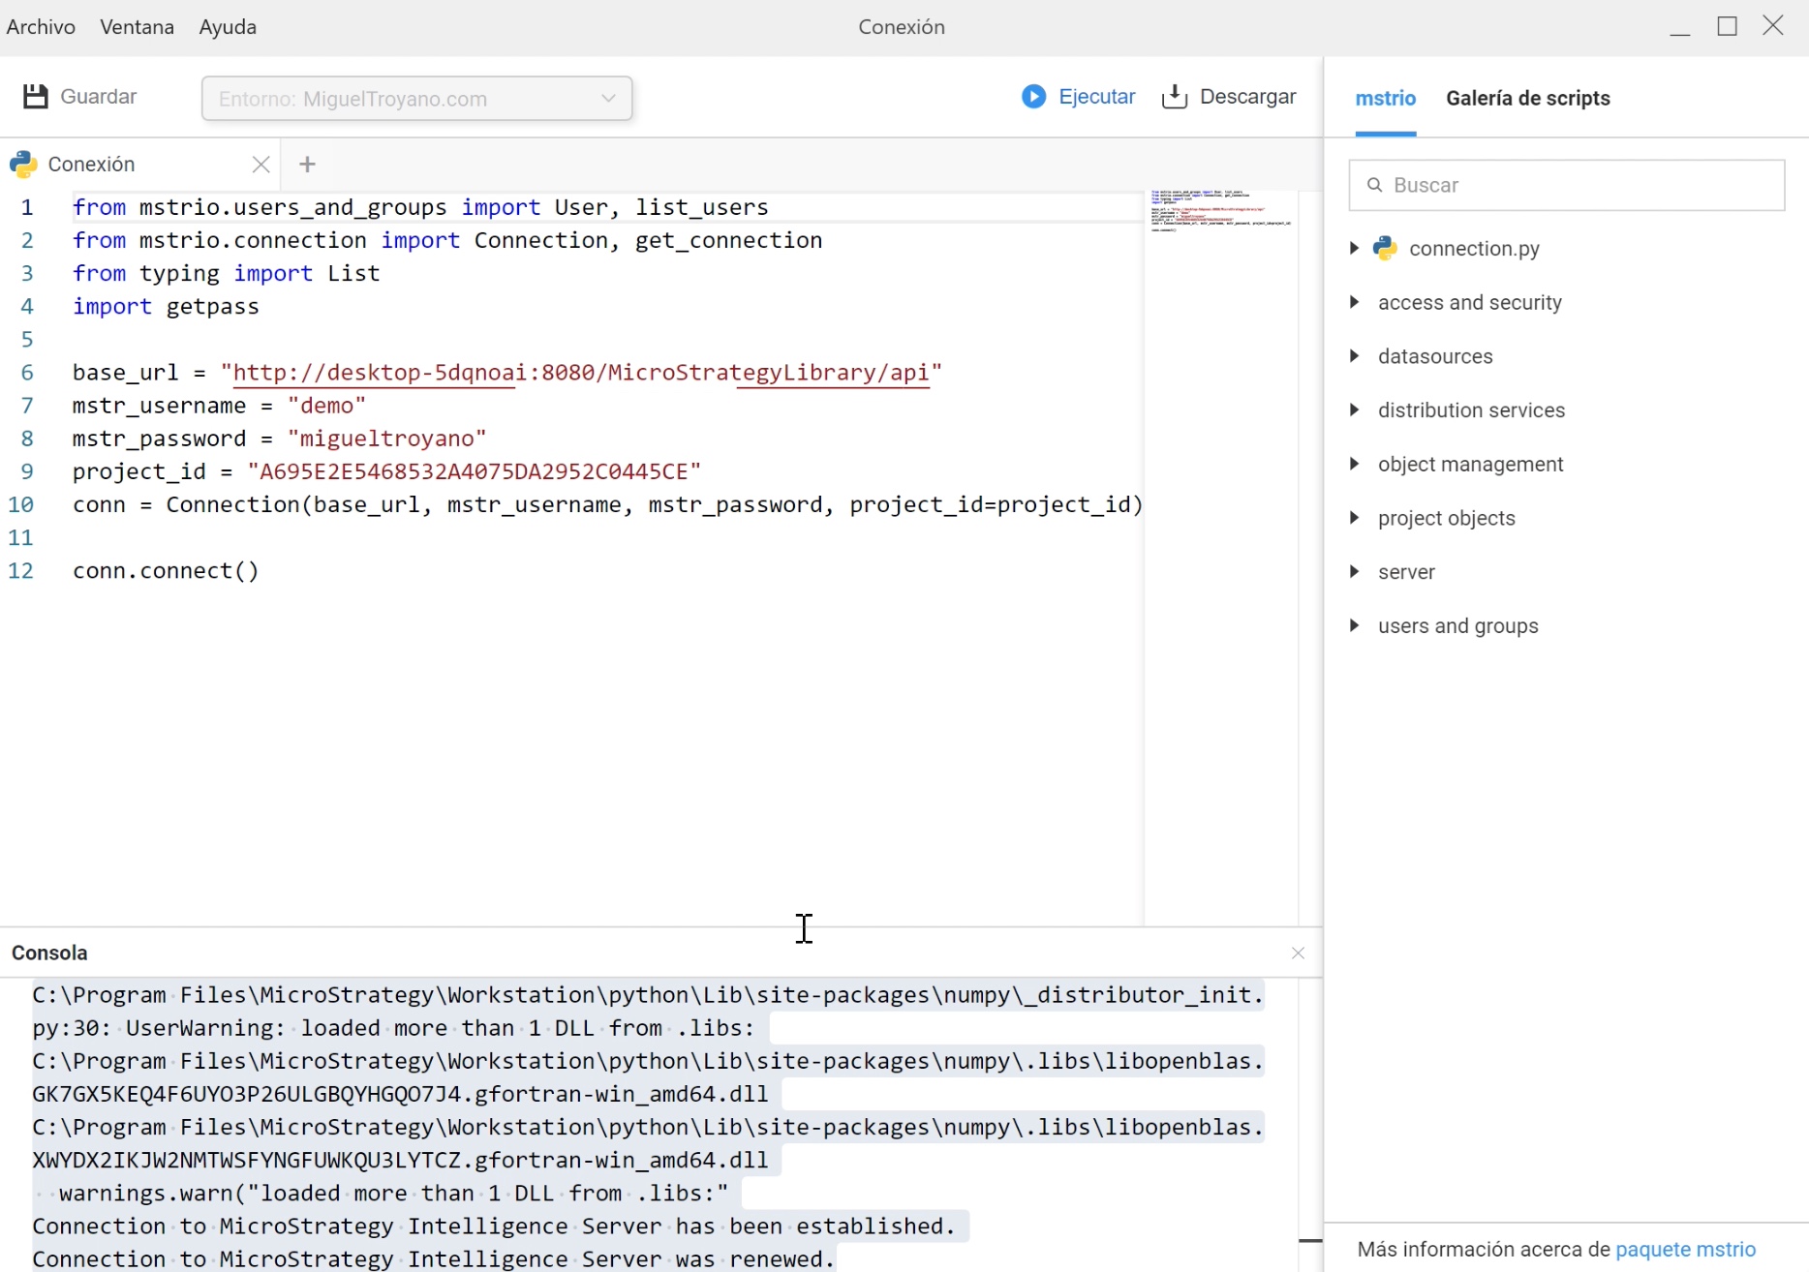Click users and groups label
The width and height of the screenshot is (1809, 1272).
pos(1457,626)
